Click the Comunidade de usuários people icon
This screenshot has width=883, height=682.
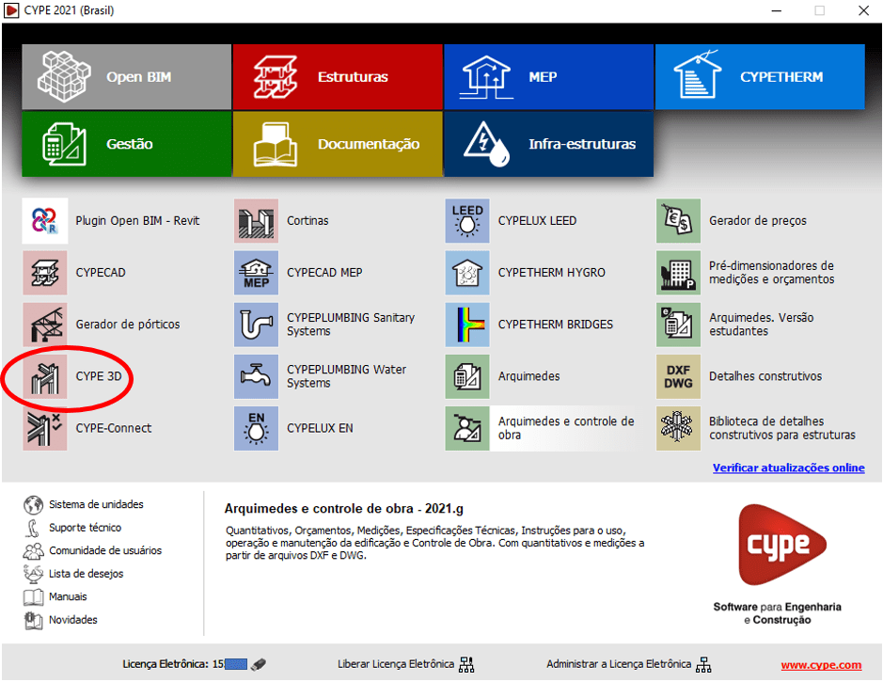click(x=33, y=551)
